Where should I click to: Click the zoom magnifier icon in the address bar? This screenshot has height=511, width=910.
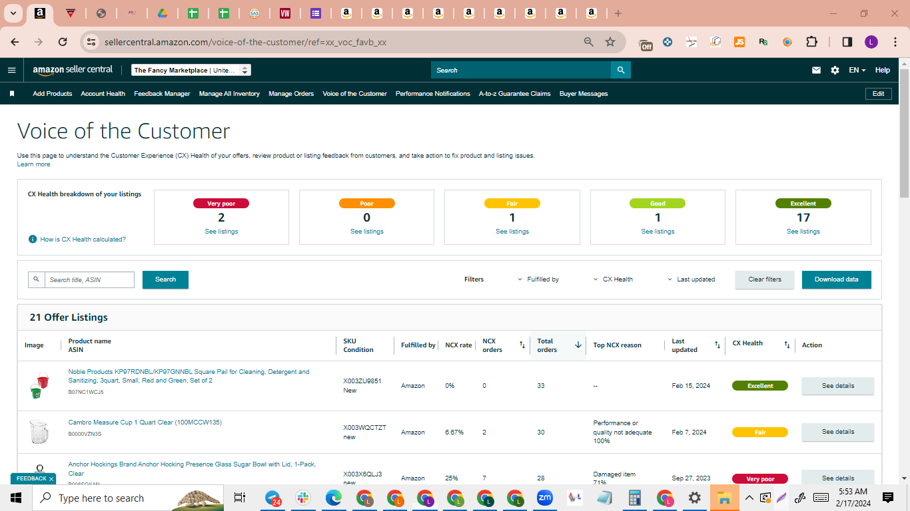pyautogui.click(x=589, y=42)
